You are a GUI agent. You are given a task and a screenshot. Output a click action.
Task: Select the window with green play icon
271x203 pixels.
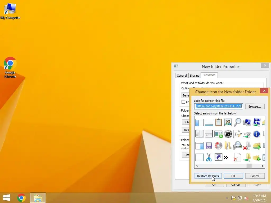[218, 134]
